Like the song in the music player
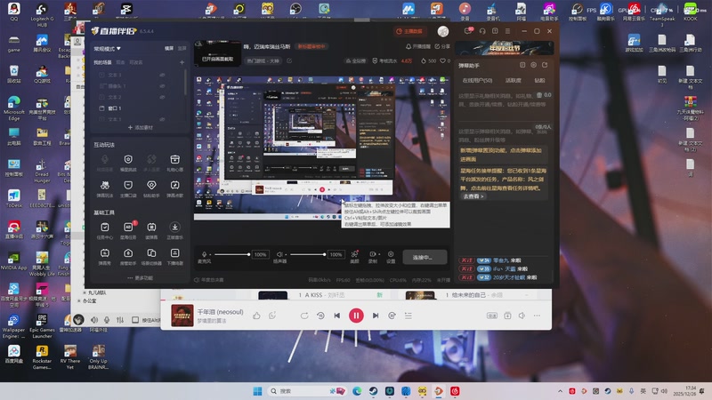Viewport: 712px width, 400px height. [256, 316]
